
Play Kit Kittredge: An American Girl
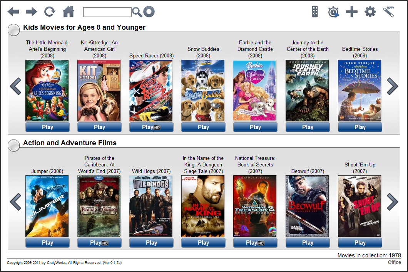99,127
